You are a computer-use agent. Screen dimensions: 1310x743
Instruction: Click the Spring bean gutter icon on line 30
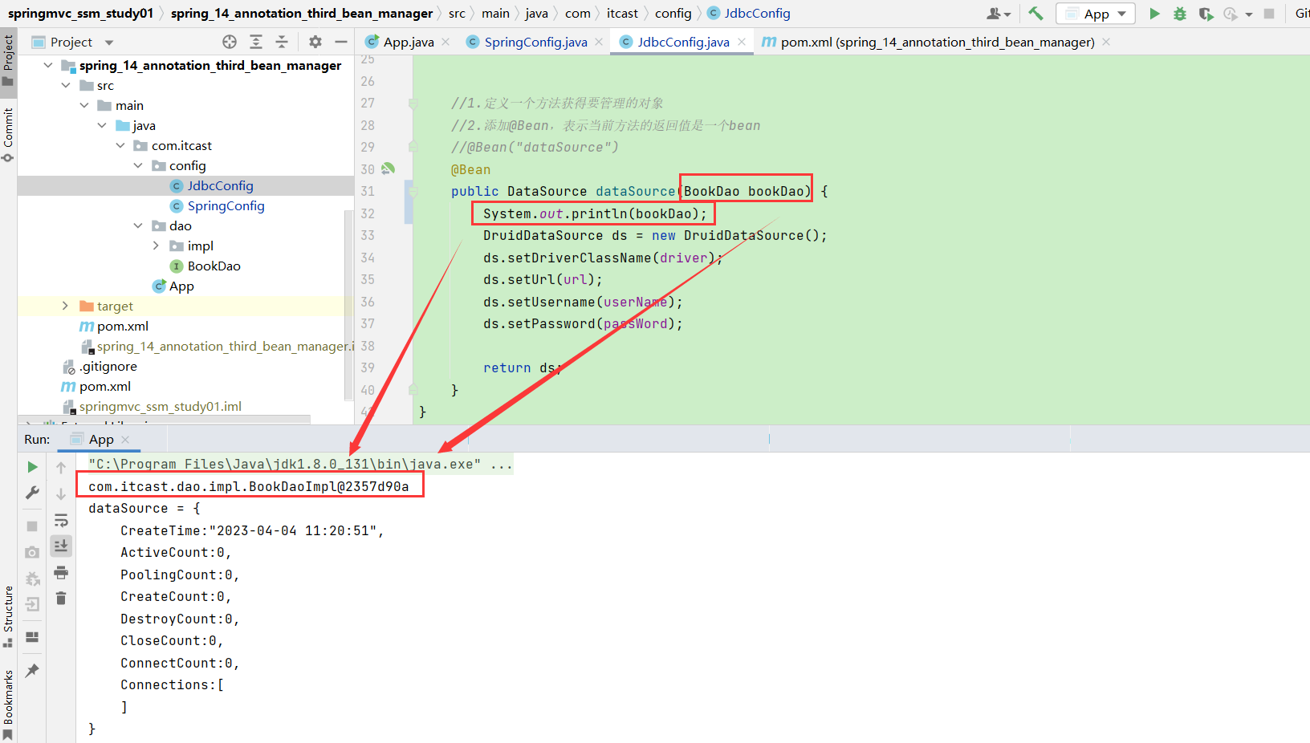[x=389, y=168]
